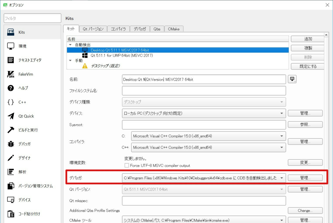333x223 pixels.
Task: Switch to the Qbs tab
Action: [x=157, y=29]
